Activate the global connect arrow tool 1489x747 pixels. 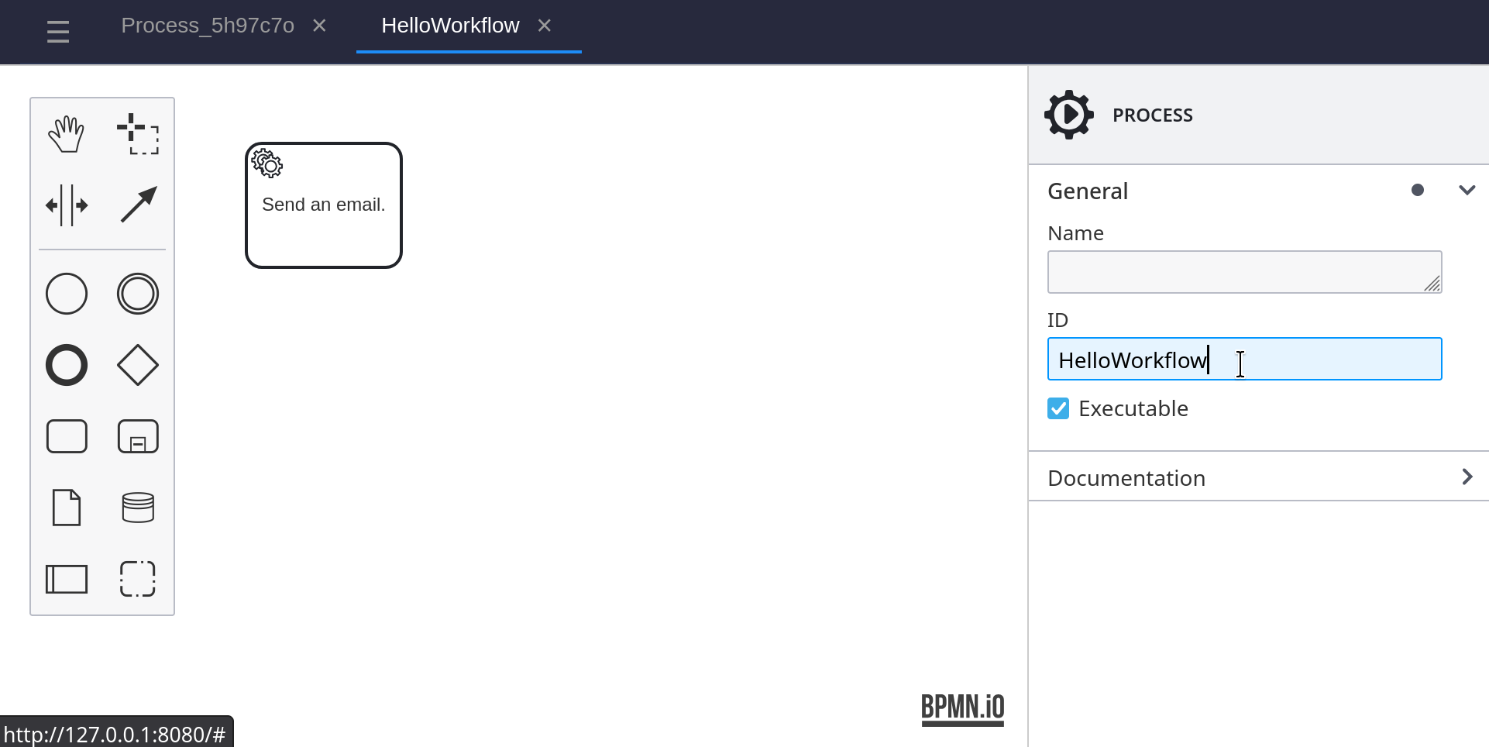click(x=138, y=205)
